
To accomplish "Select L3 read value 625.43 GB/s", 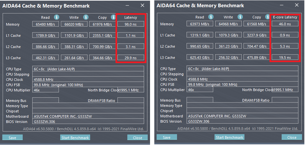I will click(200, 57).
